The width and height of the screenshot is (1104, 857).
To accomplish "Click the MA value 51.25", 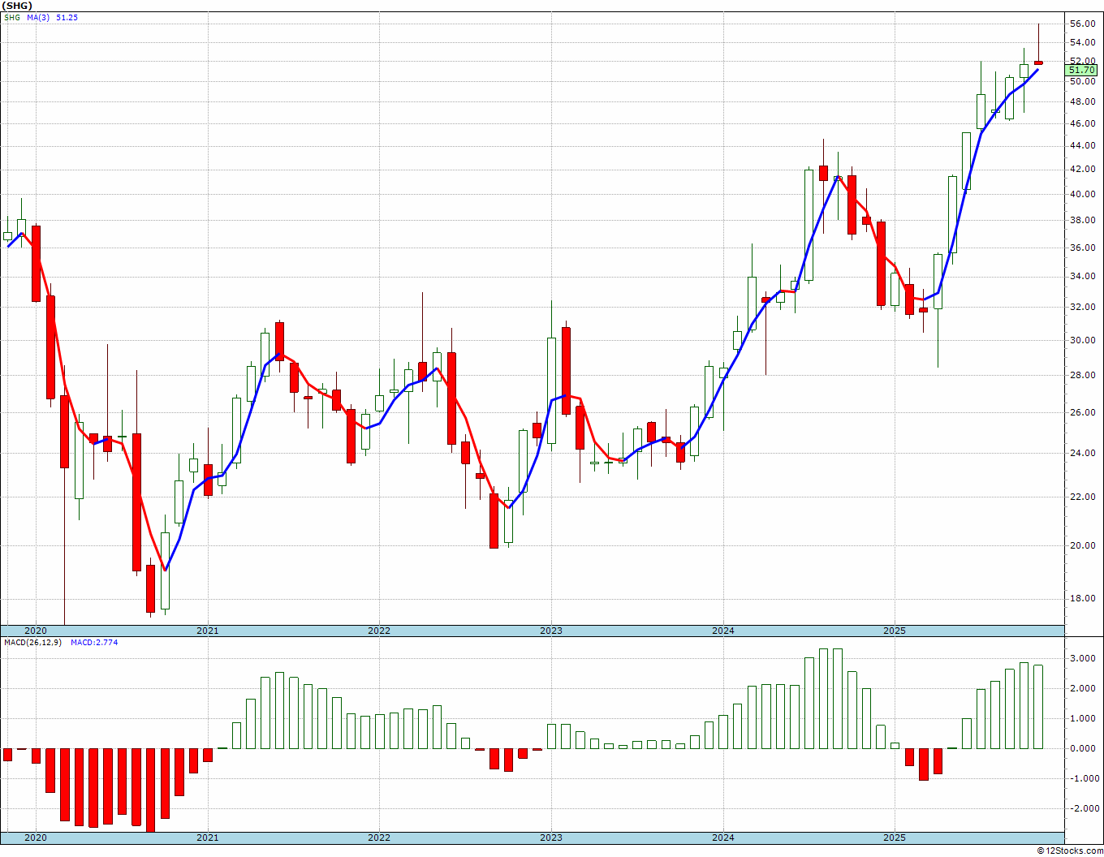I will 67,17.
